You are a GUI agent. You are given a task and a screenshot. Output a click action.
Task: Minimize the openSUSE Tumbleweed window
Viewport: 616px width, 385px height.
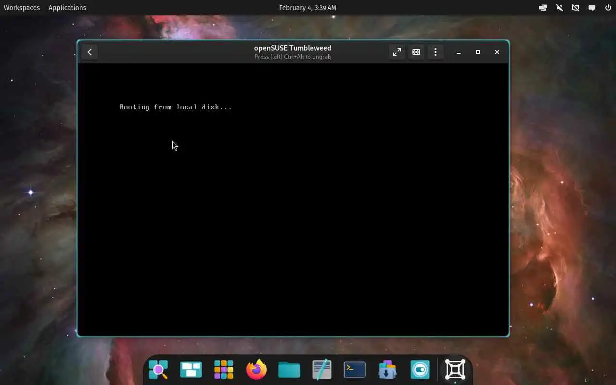tap(459, 52)
